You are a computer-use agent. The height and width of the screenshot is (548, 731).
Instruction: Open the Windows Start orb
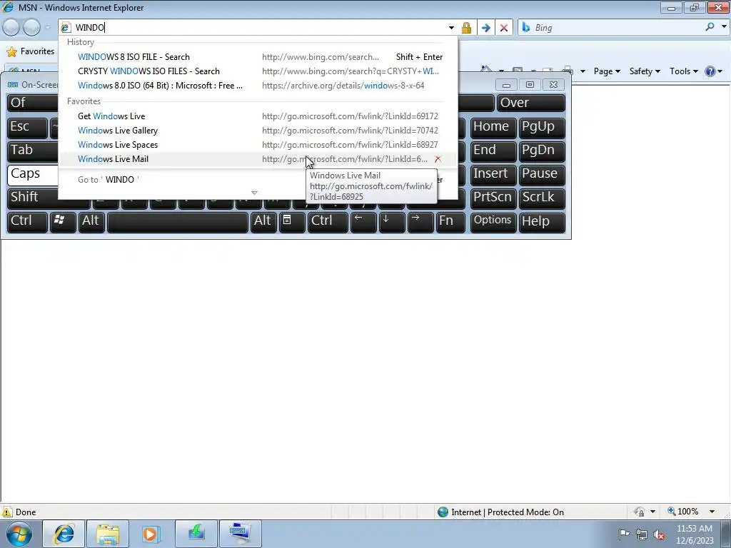[x=19, y=534]
